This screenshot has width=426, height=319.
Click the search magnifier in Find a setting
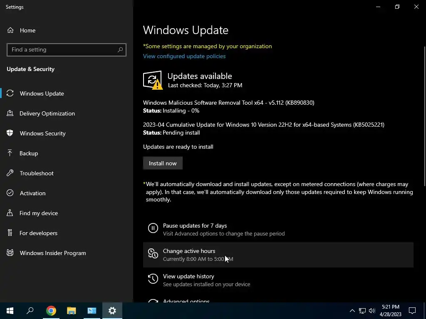pos(120,50)
